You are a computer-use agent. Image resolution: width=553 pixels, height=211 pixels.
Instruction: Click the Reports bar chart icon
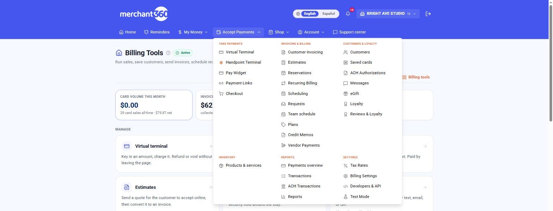click(283, 197)
